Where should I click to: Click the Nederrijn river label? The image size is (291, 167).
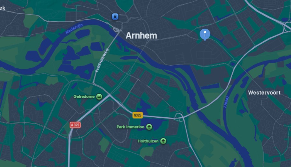[x=74, y=29]
